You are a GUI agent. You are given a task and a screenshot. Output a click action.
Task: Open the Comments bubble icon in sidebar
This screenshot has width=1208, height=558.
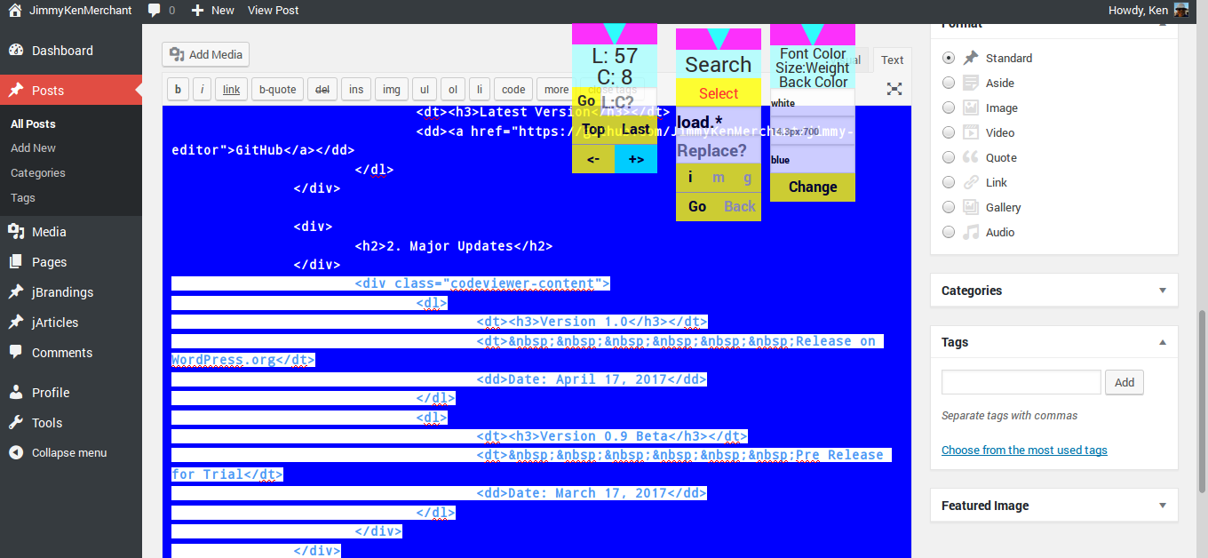pyautogui.click(x=16, y=353)
